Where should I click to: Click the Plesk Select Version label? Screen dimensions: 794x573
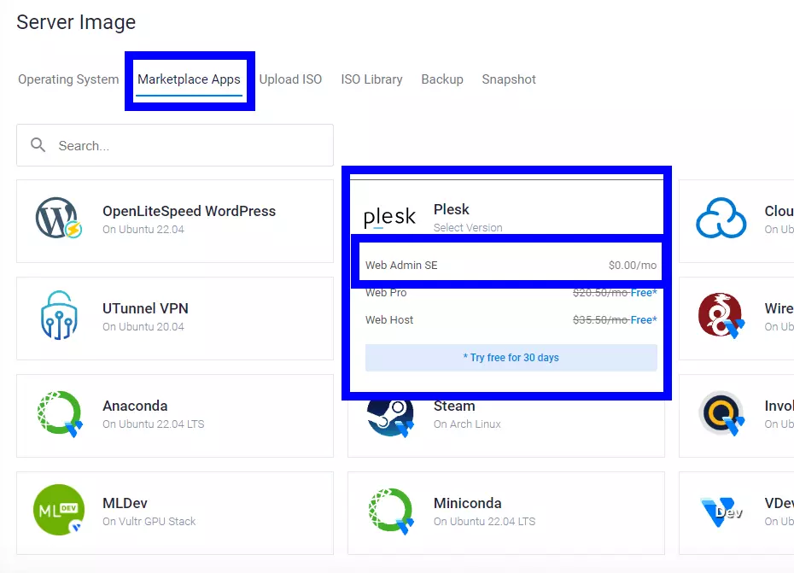468,227
